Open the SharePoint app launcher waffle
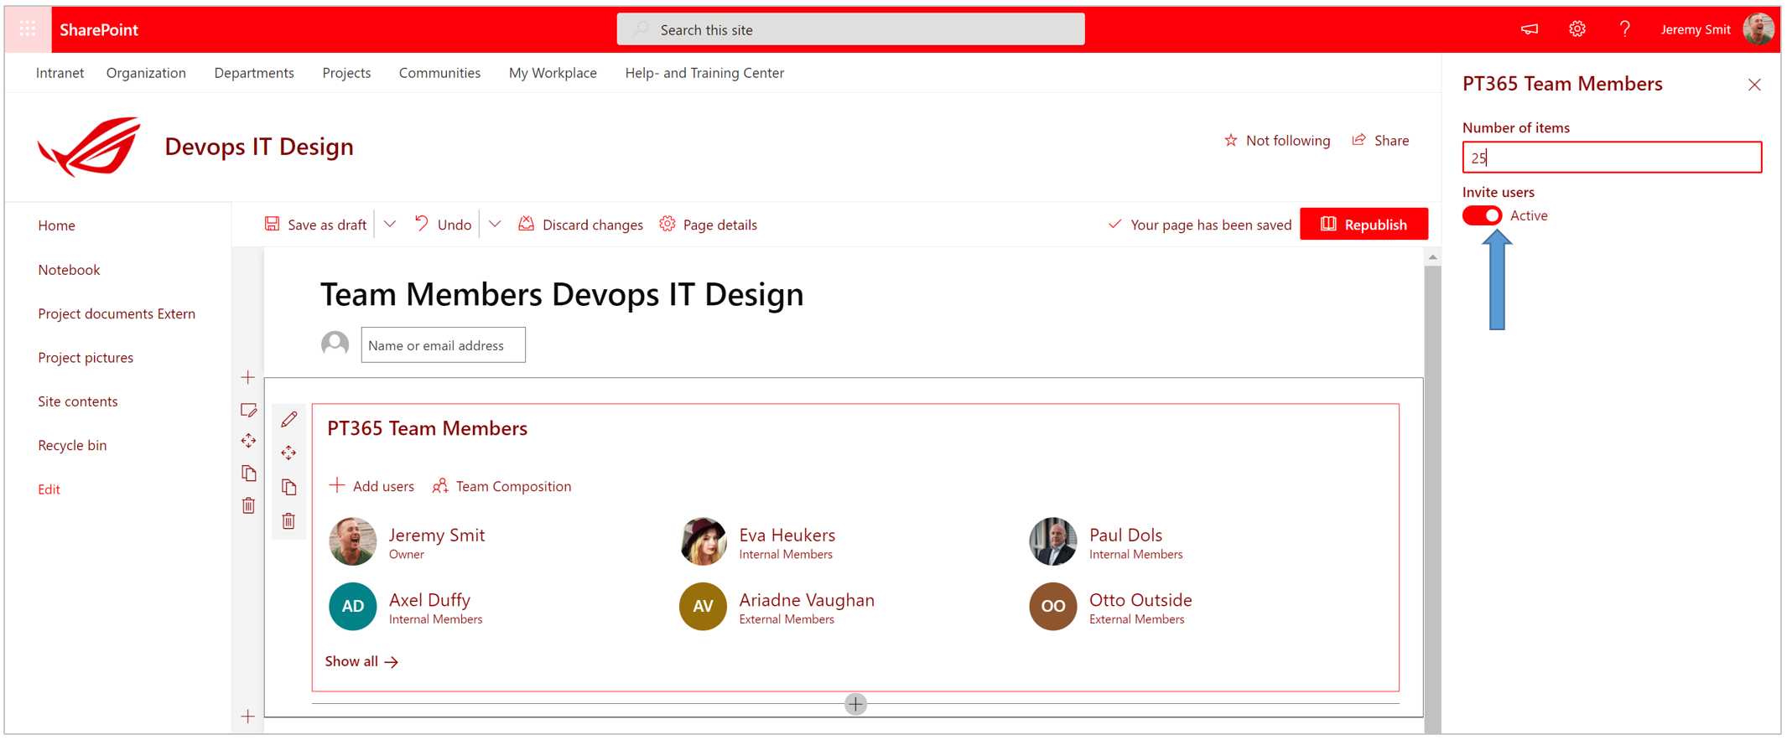 [x=28, y=29]
